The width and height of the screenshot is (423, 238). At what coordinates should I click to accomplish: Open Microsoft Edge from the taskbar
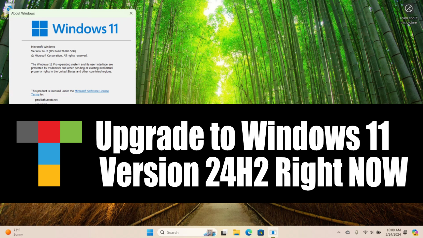click(249, 232)
